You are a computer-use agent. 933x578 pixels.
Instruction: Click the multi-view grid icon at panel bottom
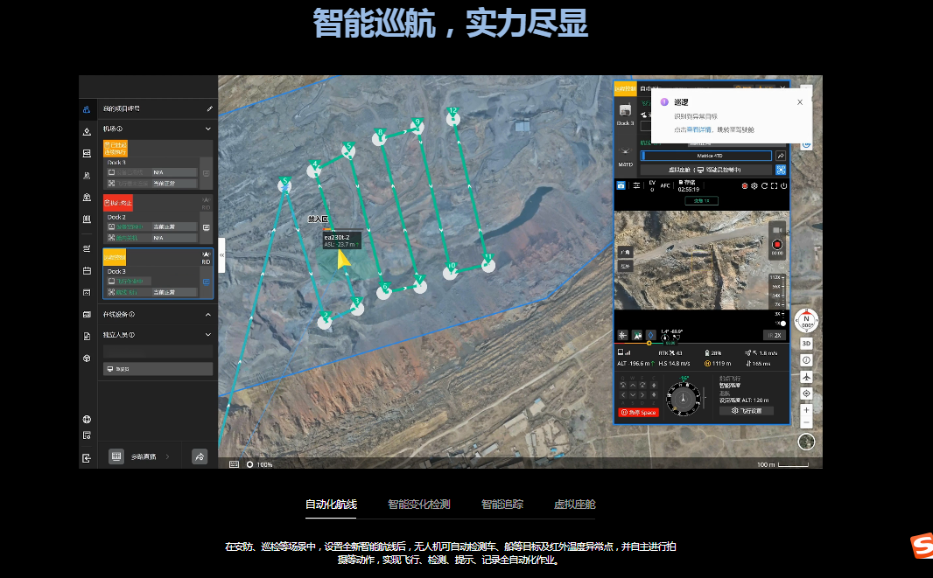click(x=116, y=456)
